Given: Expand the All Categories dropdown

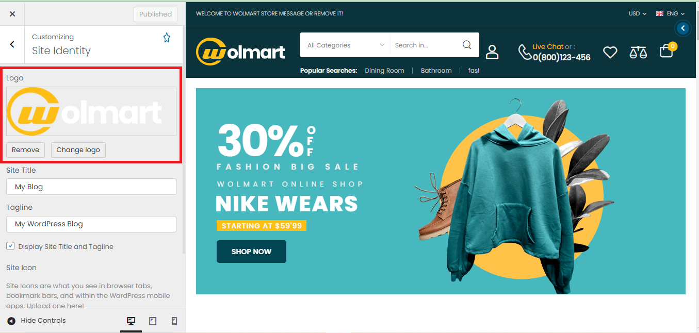Looking at the screenshot, I should coord(345,45).
